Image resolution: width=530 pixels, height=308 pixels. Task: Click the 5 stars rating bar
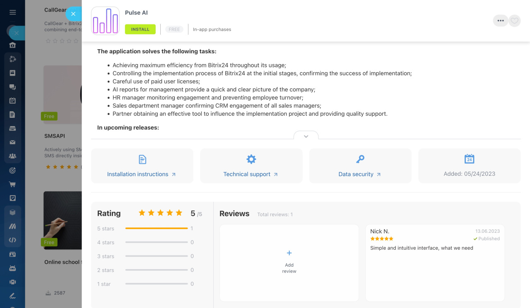pyautogui.click(x=157, y=228)
